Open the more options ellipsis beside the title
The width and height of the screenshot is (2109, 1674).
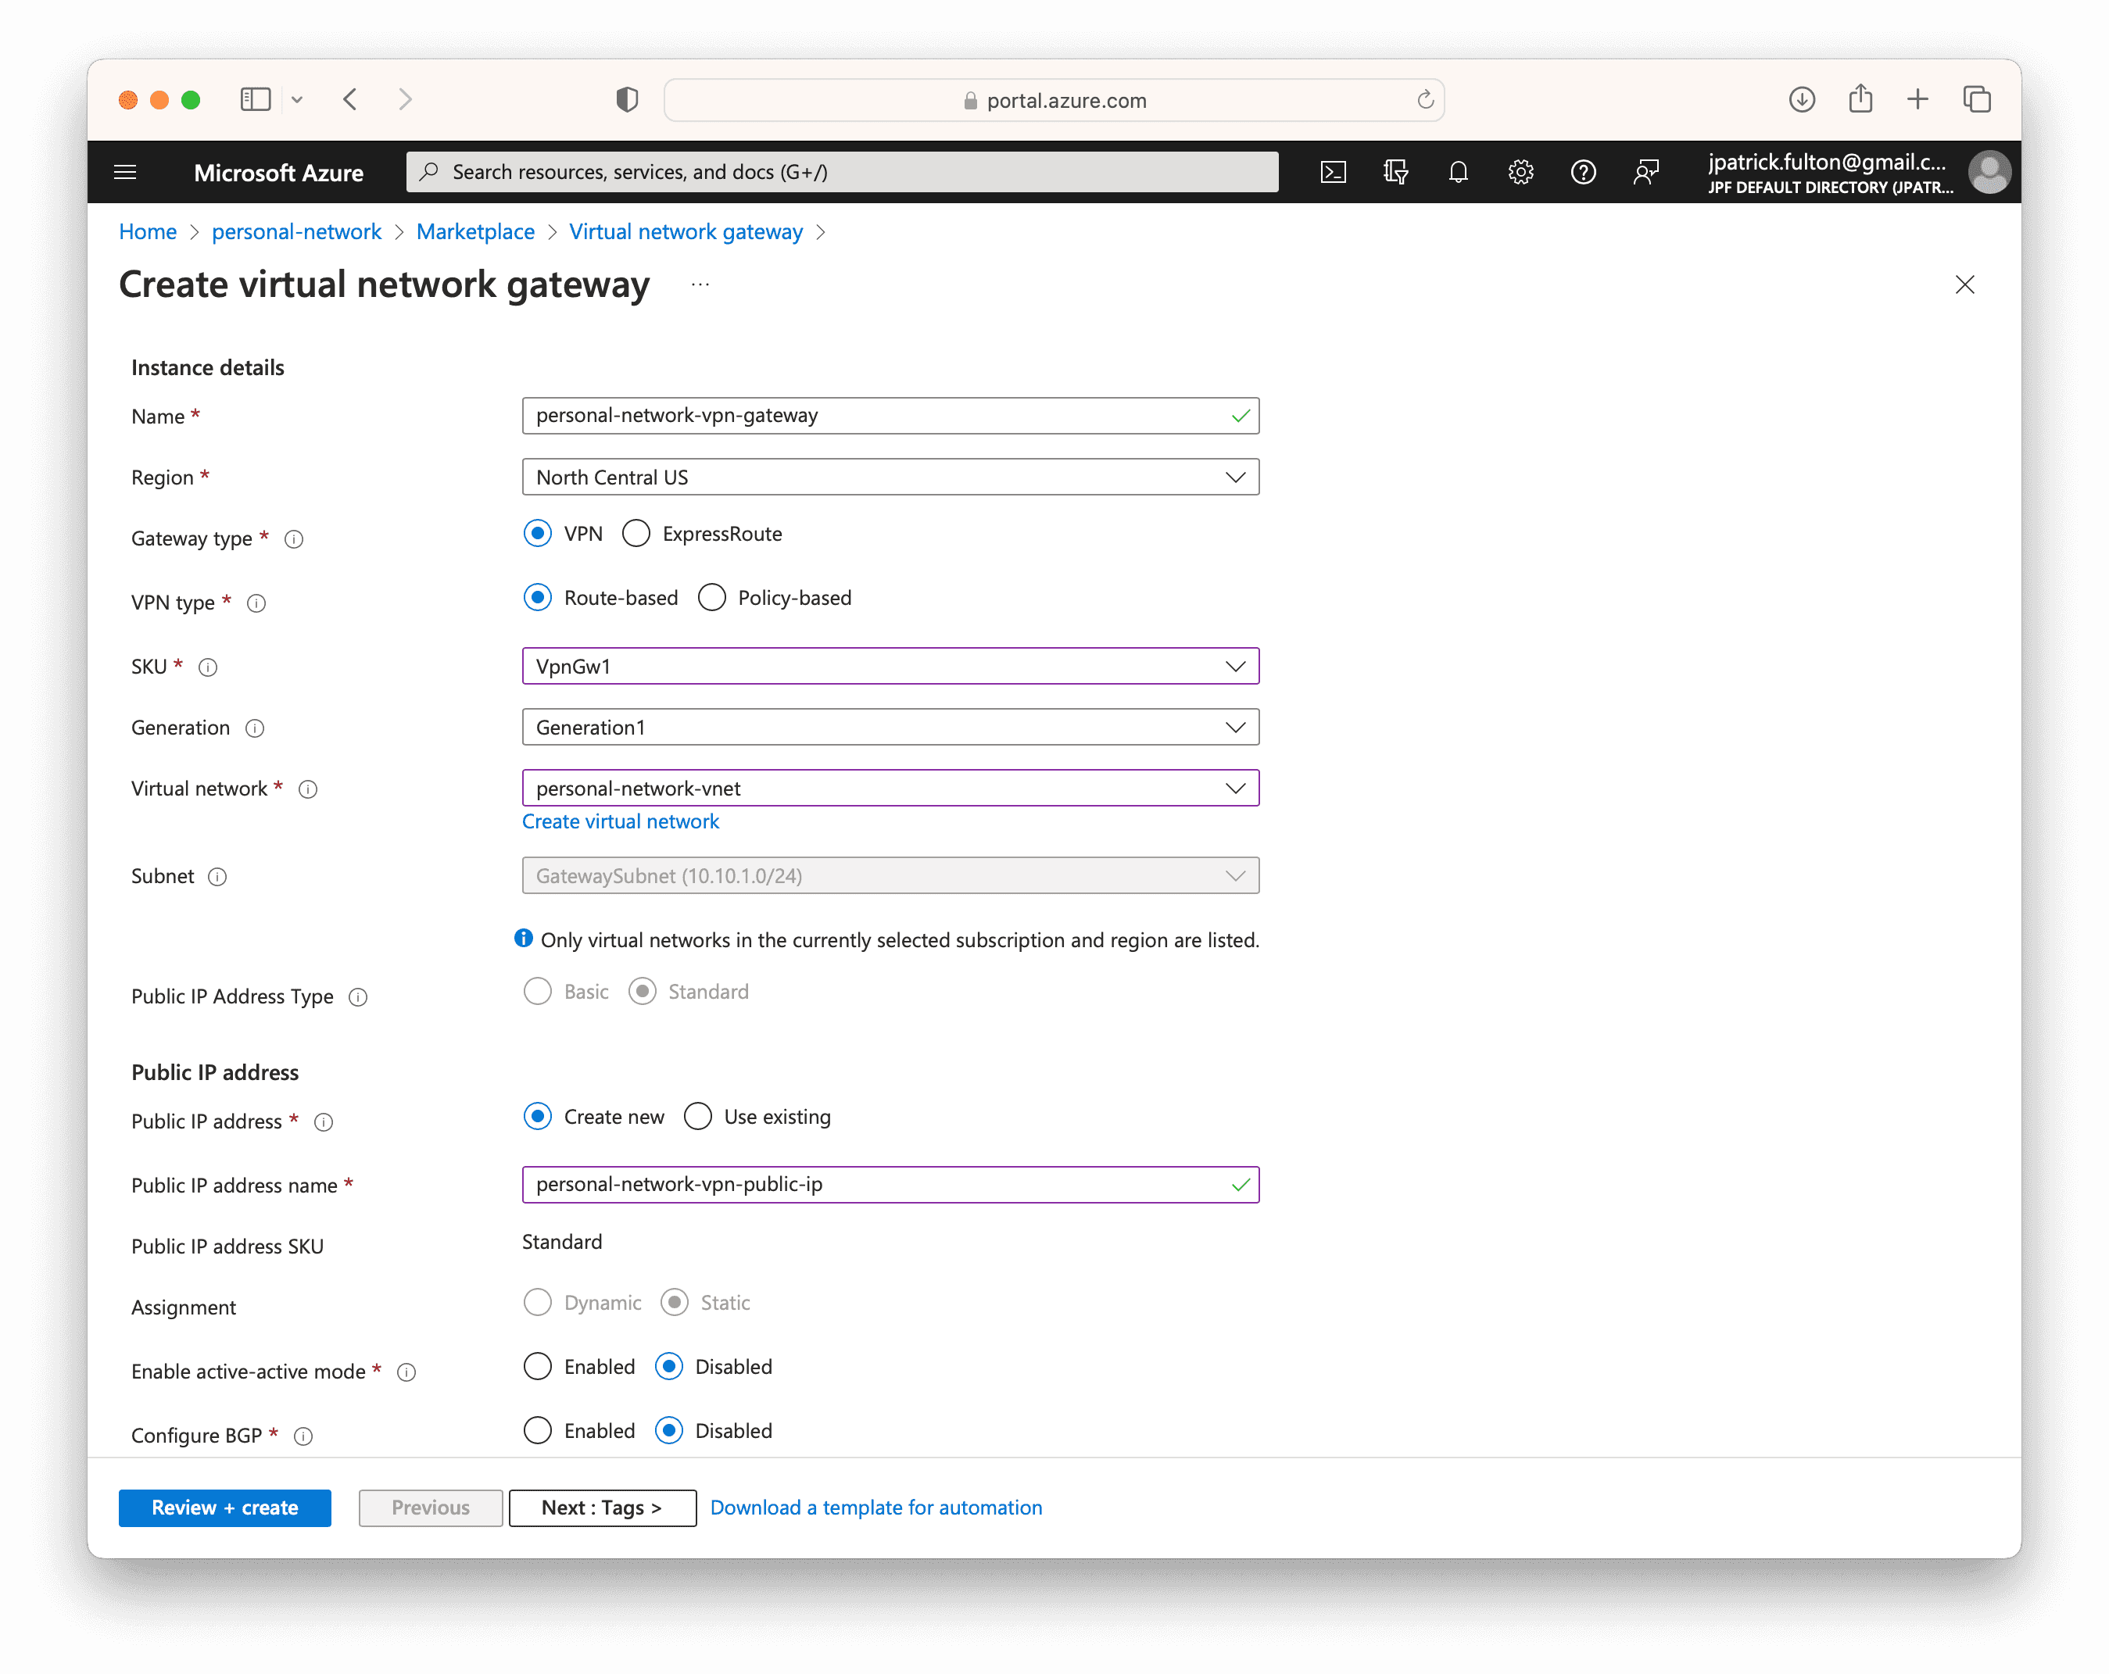[x=700, y=284]
